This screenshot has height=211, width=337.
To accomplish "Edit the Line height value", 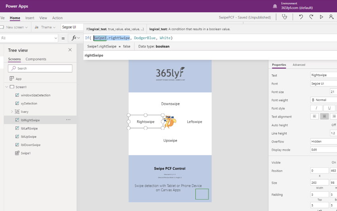I will click(333, 133).
